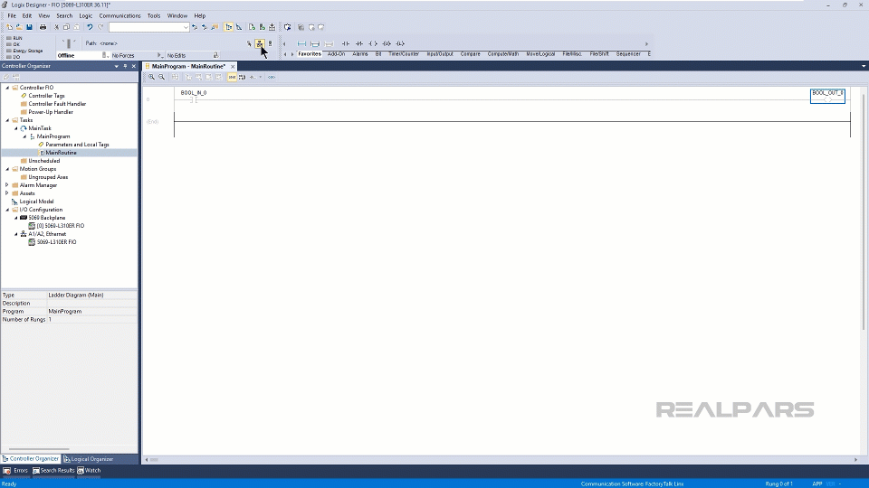Insert an Examine On (XIC) contact instruction
869x488 pixels.
click(345, 43)
